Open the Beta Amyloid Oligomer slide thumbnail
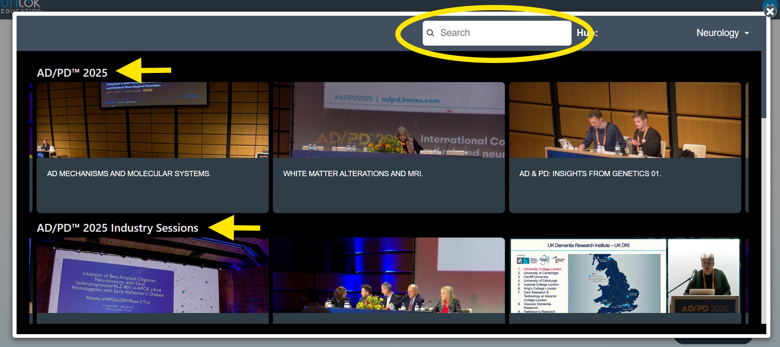The width and height of the screenshot is (780, 347). point(153,275)
